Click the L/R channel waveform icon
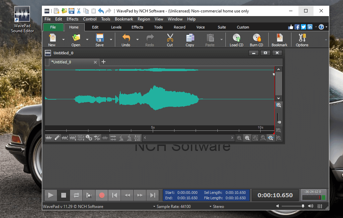The width and height of the screenshot is (343, 218). coord(73,138)
